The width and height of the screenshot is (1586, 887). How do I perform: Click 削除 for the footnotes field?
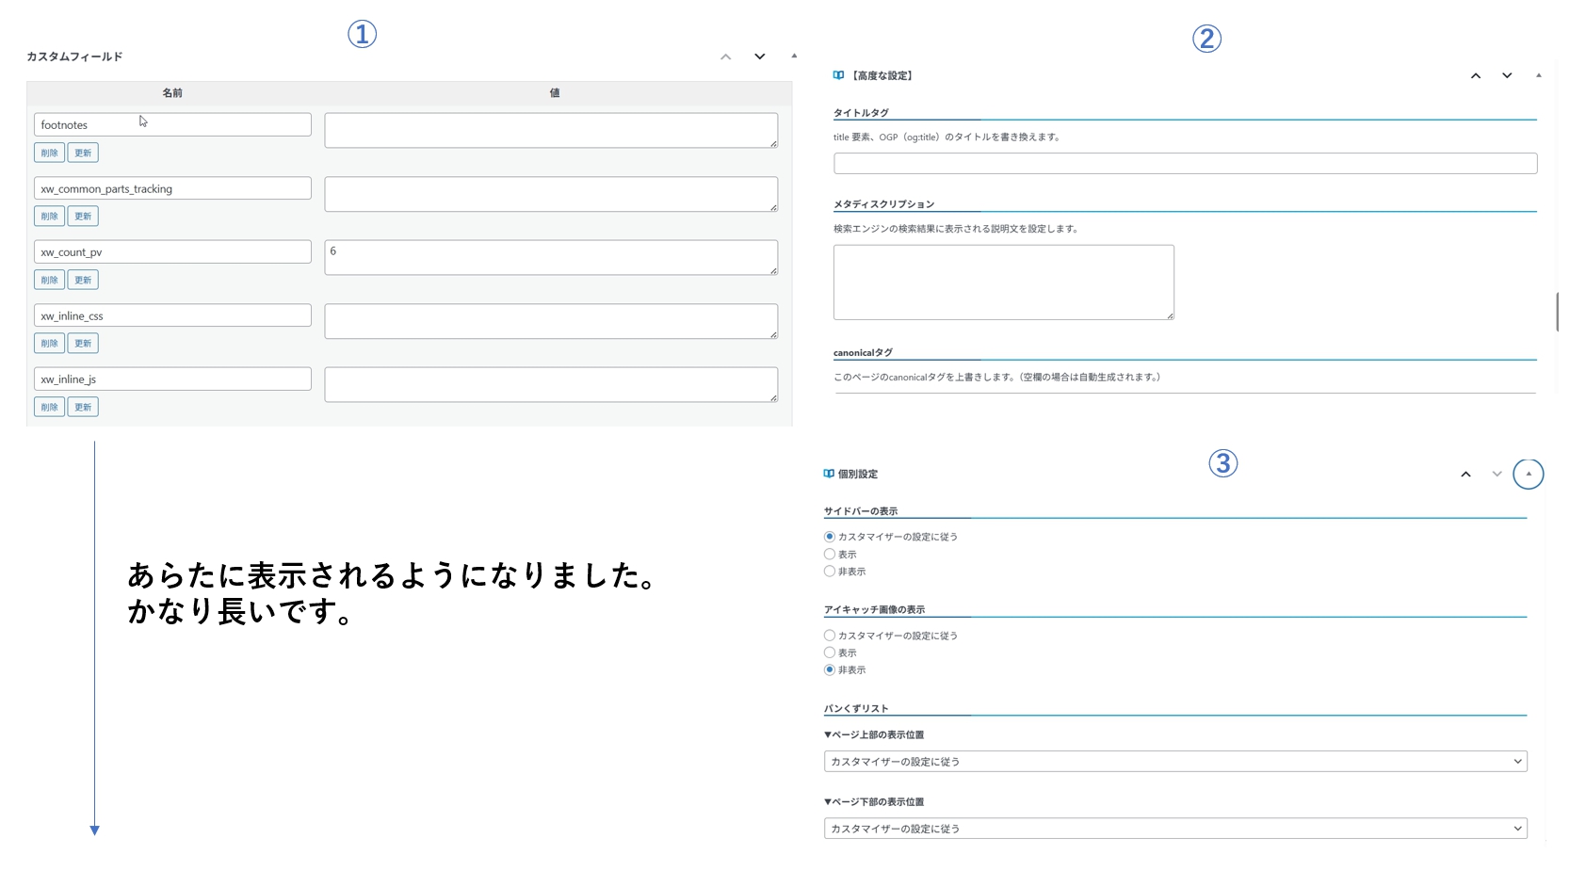point(49,153)
